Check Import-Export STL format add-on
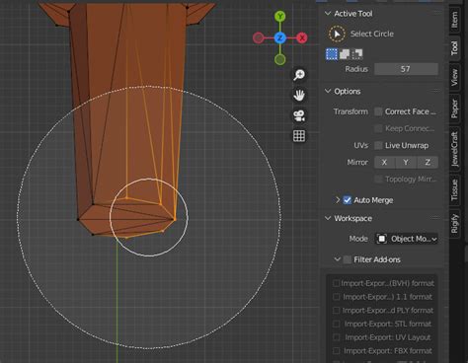The height and width of the screenshot is (363, 468). 337,325
